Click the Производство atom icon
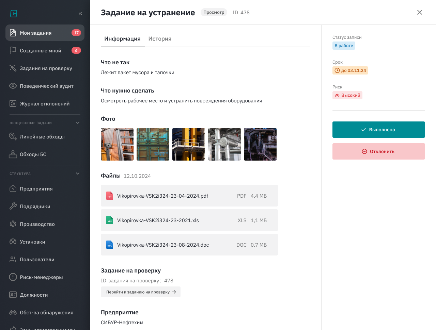The width and height of the screenshot is (436, 330). [x=13, y=224]
